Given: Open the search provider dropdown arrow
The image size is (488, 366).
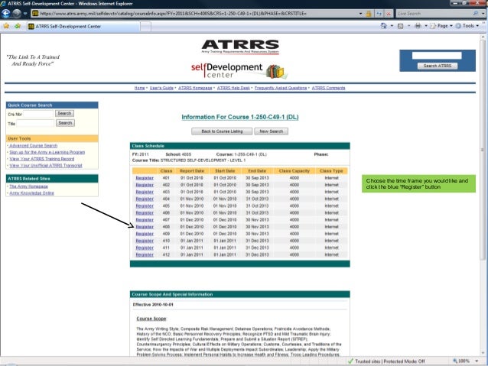Looking at the screenshot, I should [483, 13].
